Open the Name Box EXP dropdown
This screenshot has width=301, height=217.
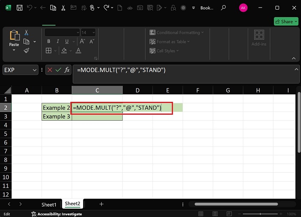pos(35,70)
